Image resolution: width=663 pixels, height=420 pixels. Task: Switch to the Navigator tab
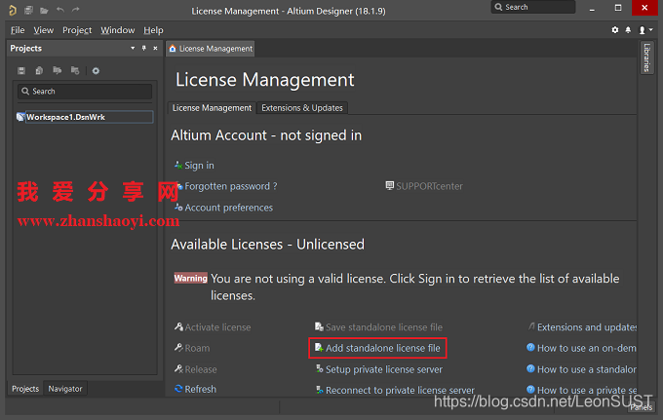(65, 389)
